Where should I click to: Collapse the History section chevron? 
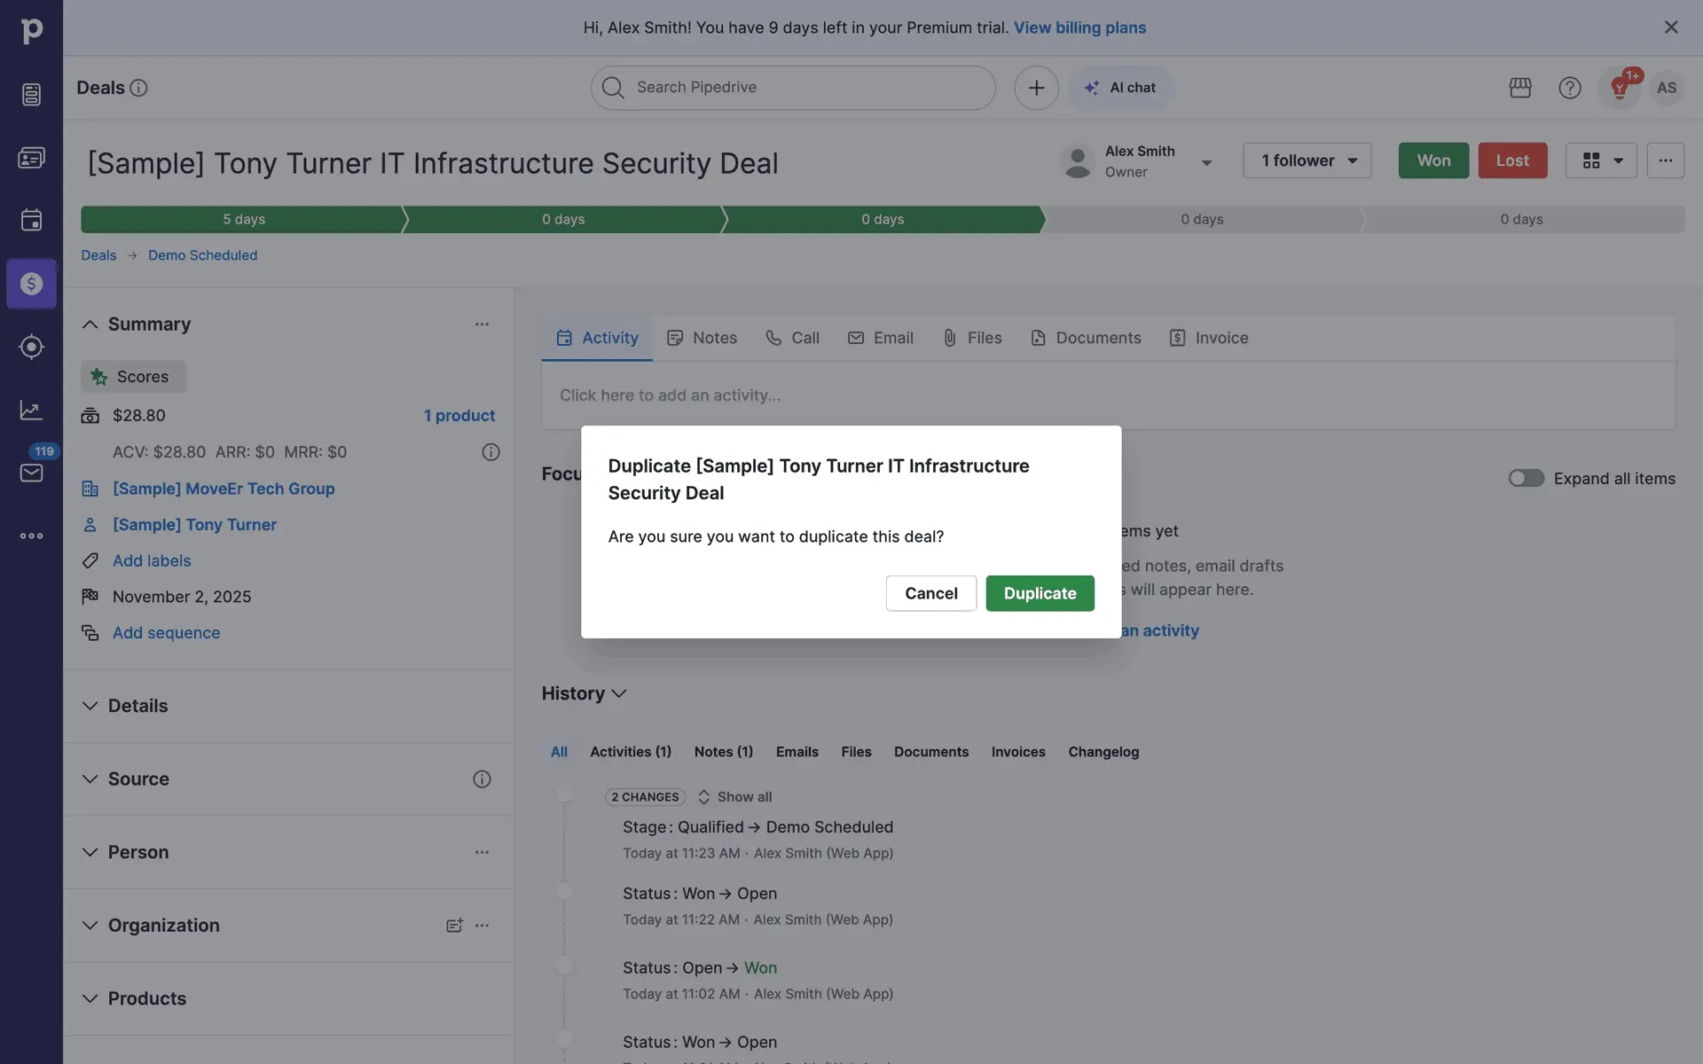pyautogui.click(x=619, y=693)
